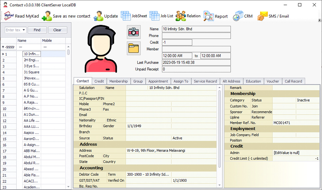This screenshot has width=322, height=190.
Task: Open the JobSheet toolbar icon
Action: [x=126, y=16]
